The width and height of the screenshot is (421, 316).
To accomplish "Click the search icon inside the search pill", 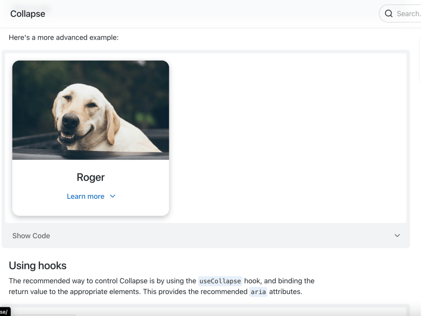I will coord(389,13).
